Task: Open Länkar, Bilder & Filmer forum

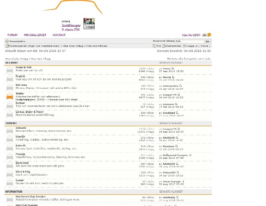Action: [30, 112]
